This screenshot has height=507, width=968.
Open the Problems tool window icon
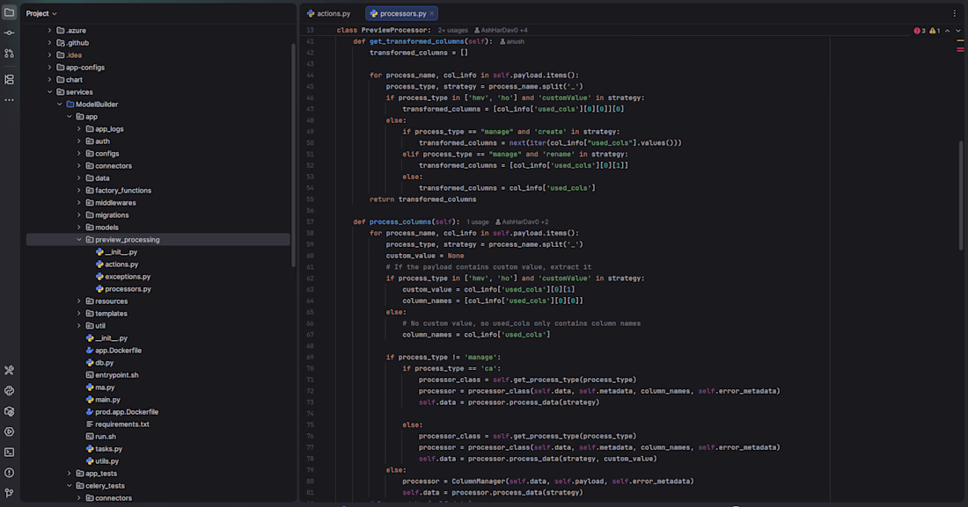10,473
